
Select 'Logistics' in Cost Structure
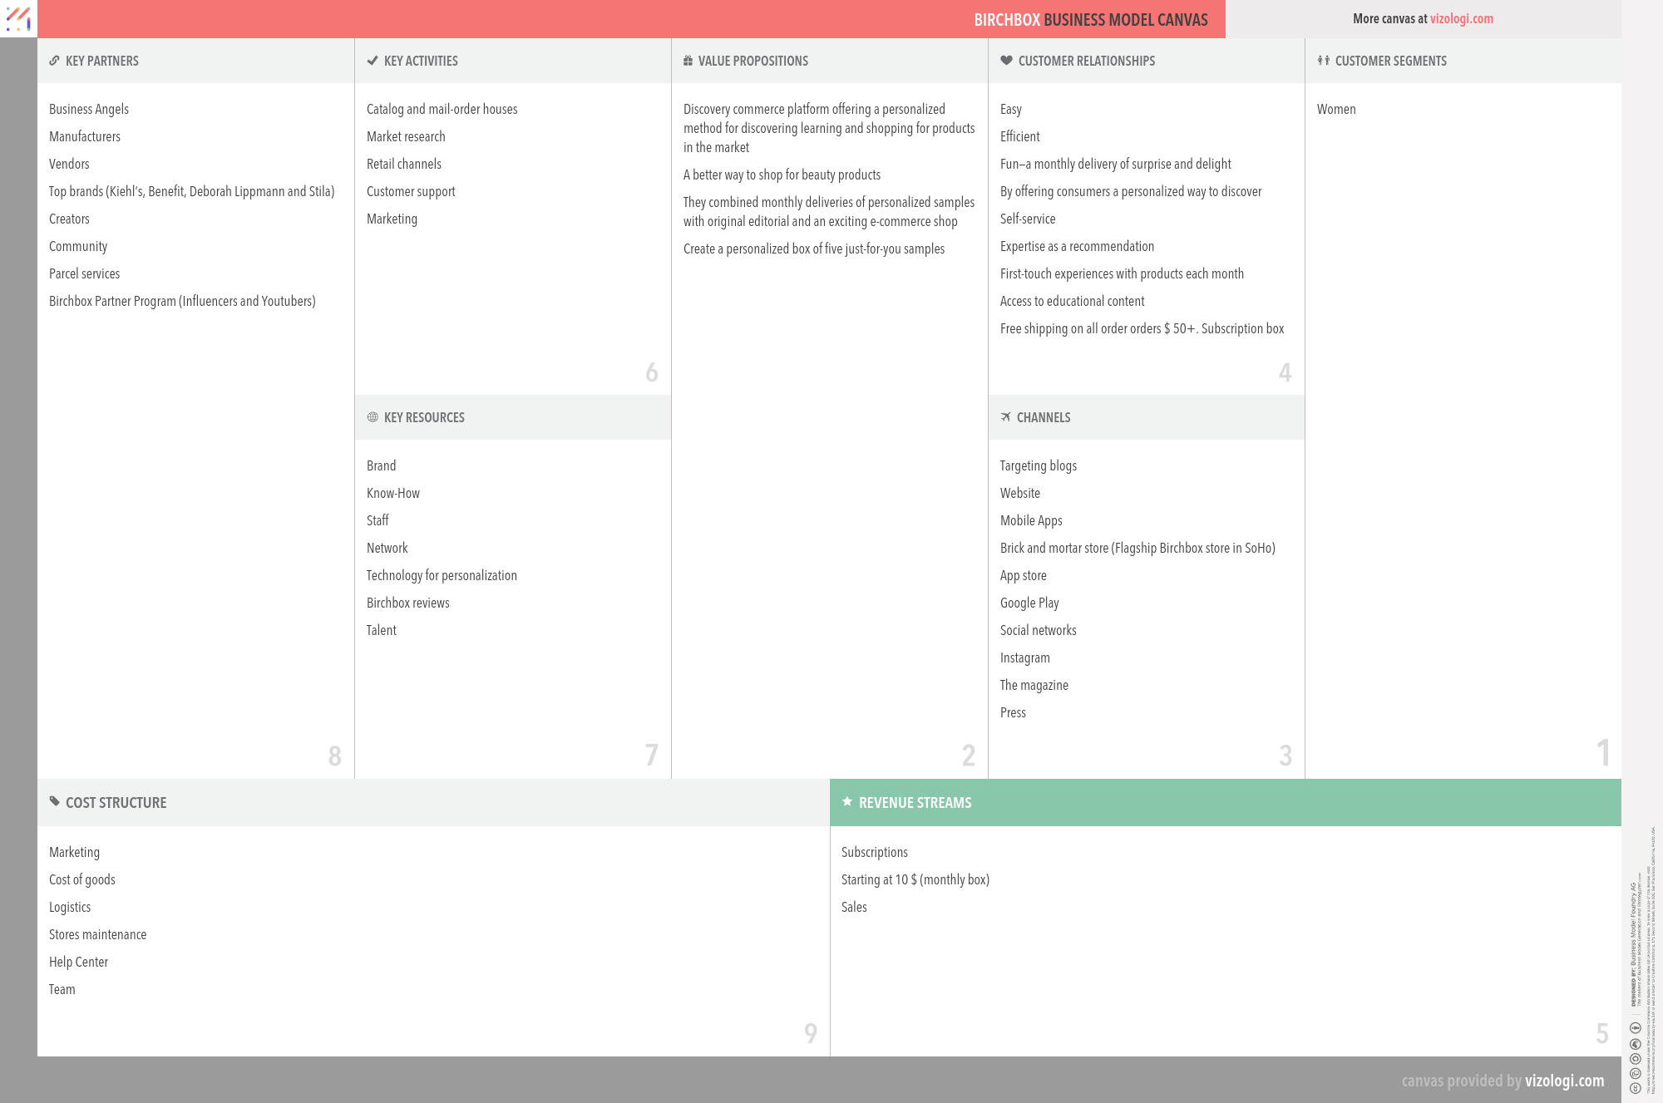click(70, 907)
